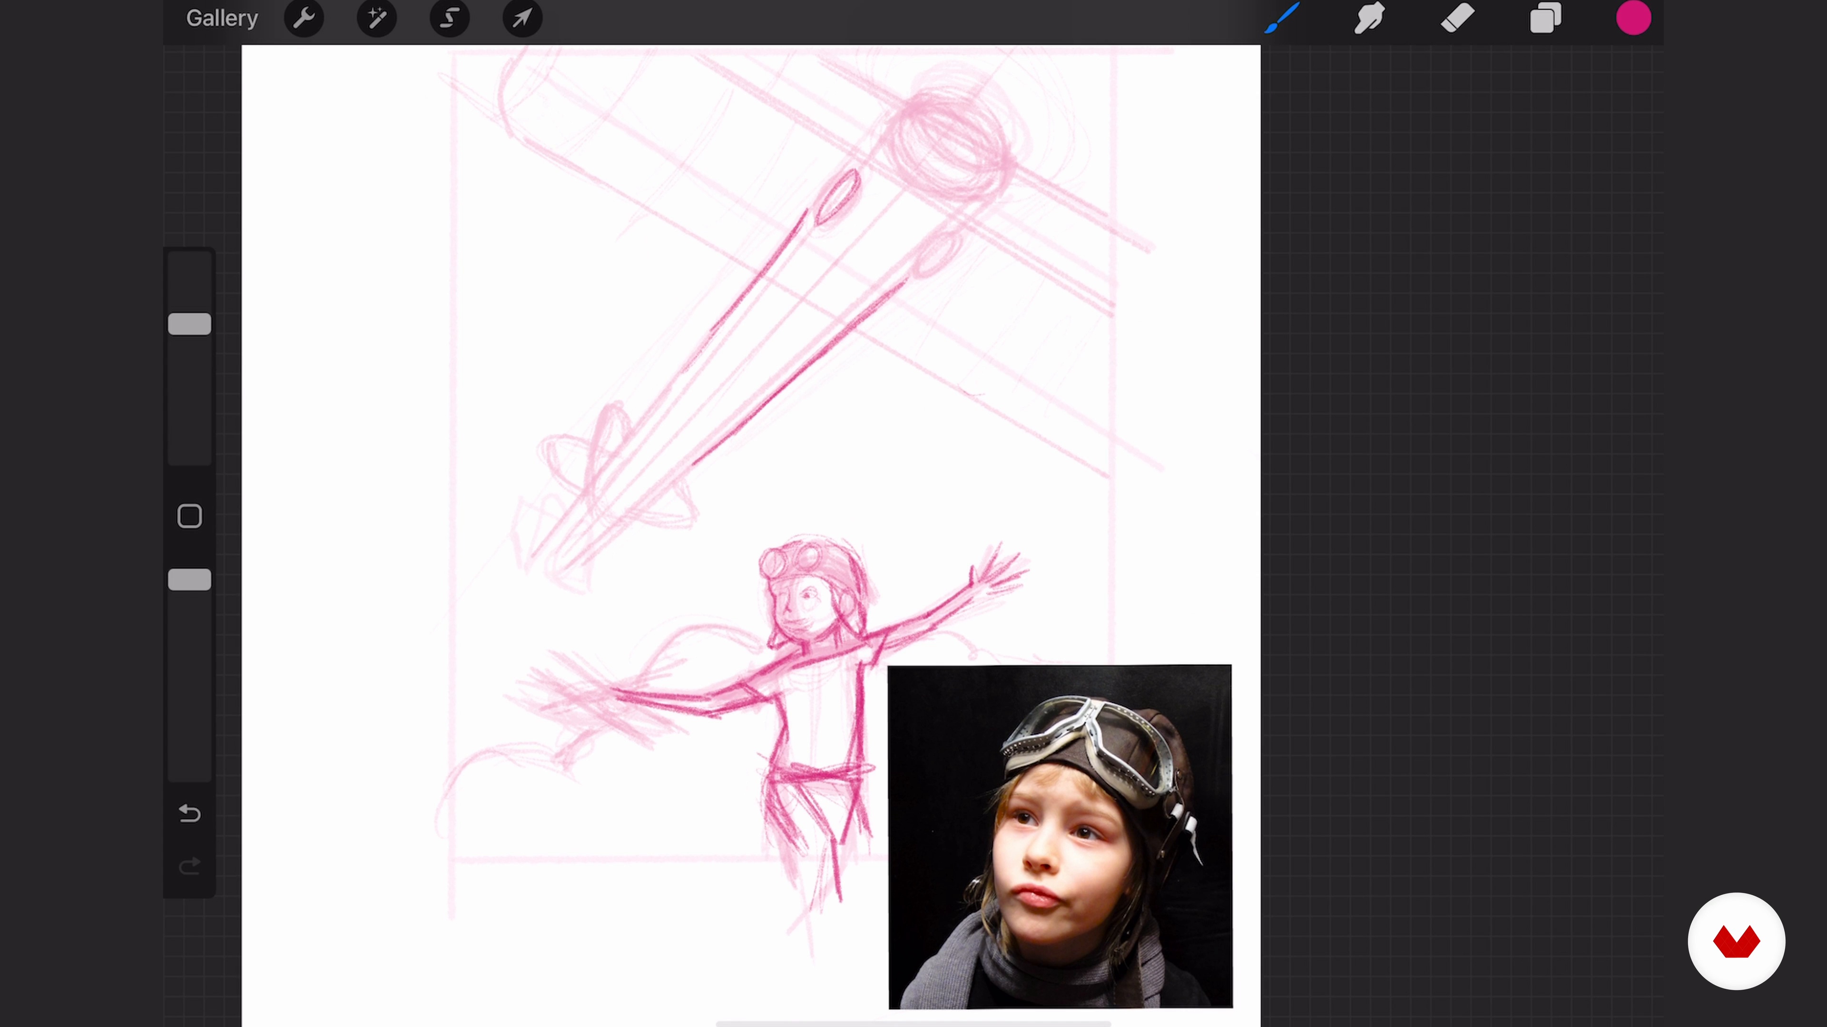1827x1027 pixels.
Task: Activate the Transform arrow tool
Action: 523,19
